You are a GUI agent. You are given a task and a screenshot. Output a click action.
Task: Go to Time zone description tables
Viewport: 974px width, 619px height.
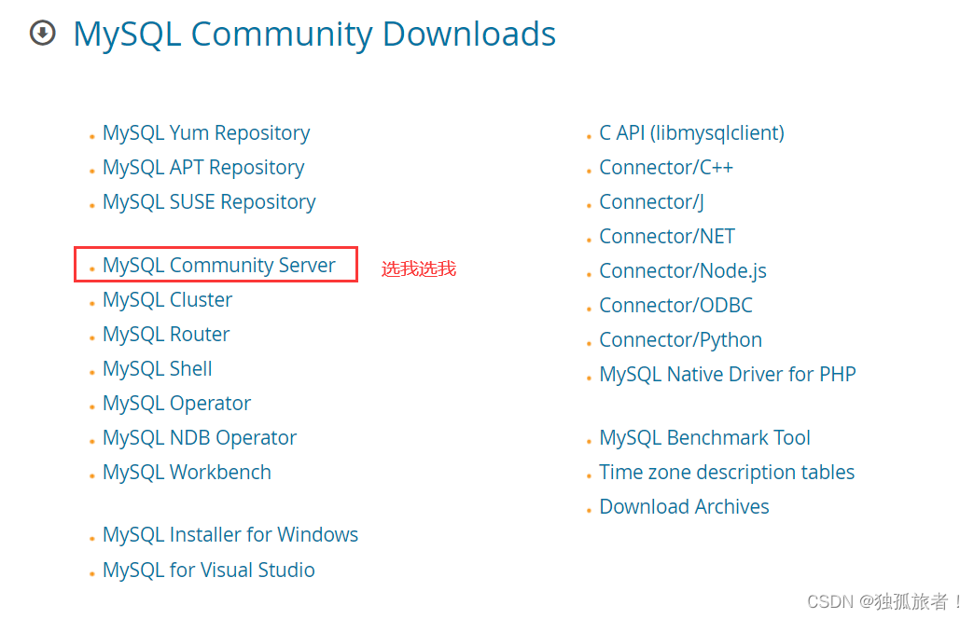coord(728,473)
